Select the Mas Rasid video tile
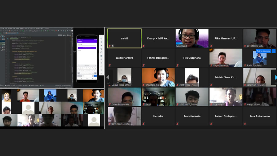Screen dimensions: 277x156 point(192,38)
